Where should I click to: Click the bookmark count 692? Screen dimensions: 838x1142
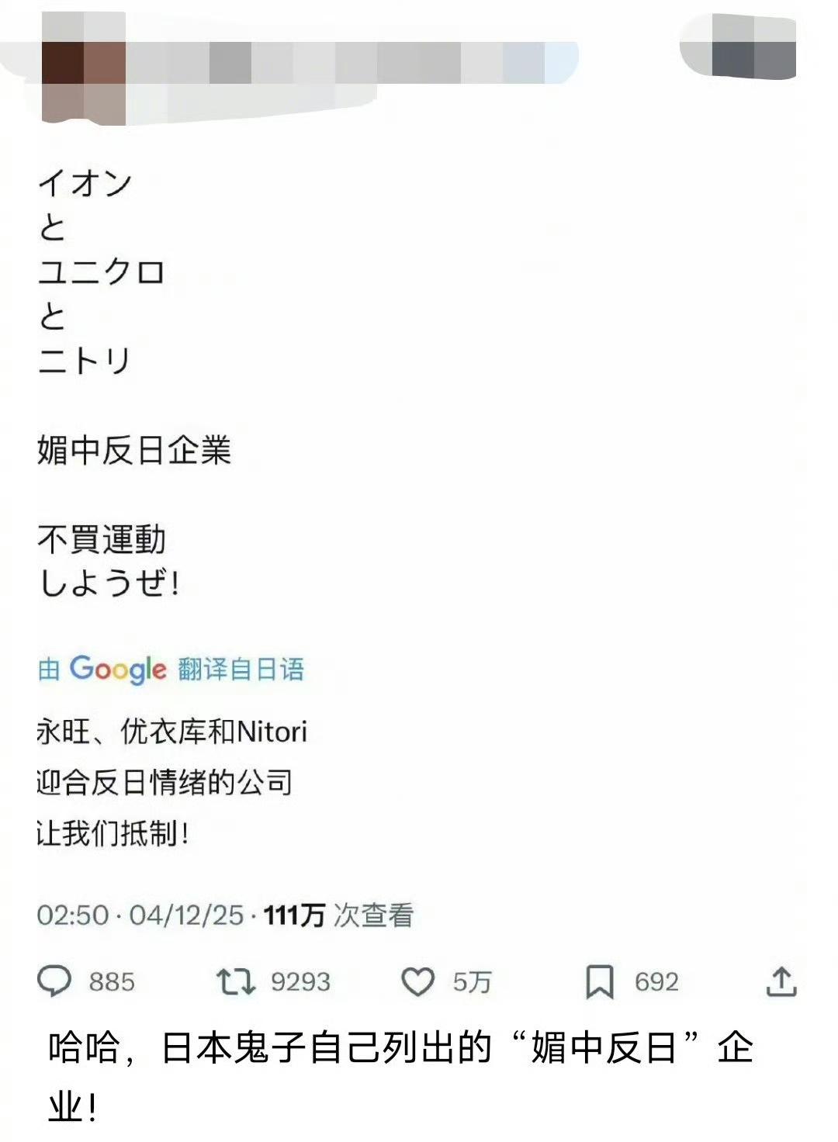tap(656, 983)
